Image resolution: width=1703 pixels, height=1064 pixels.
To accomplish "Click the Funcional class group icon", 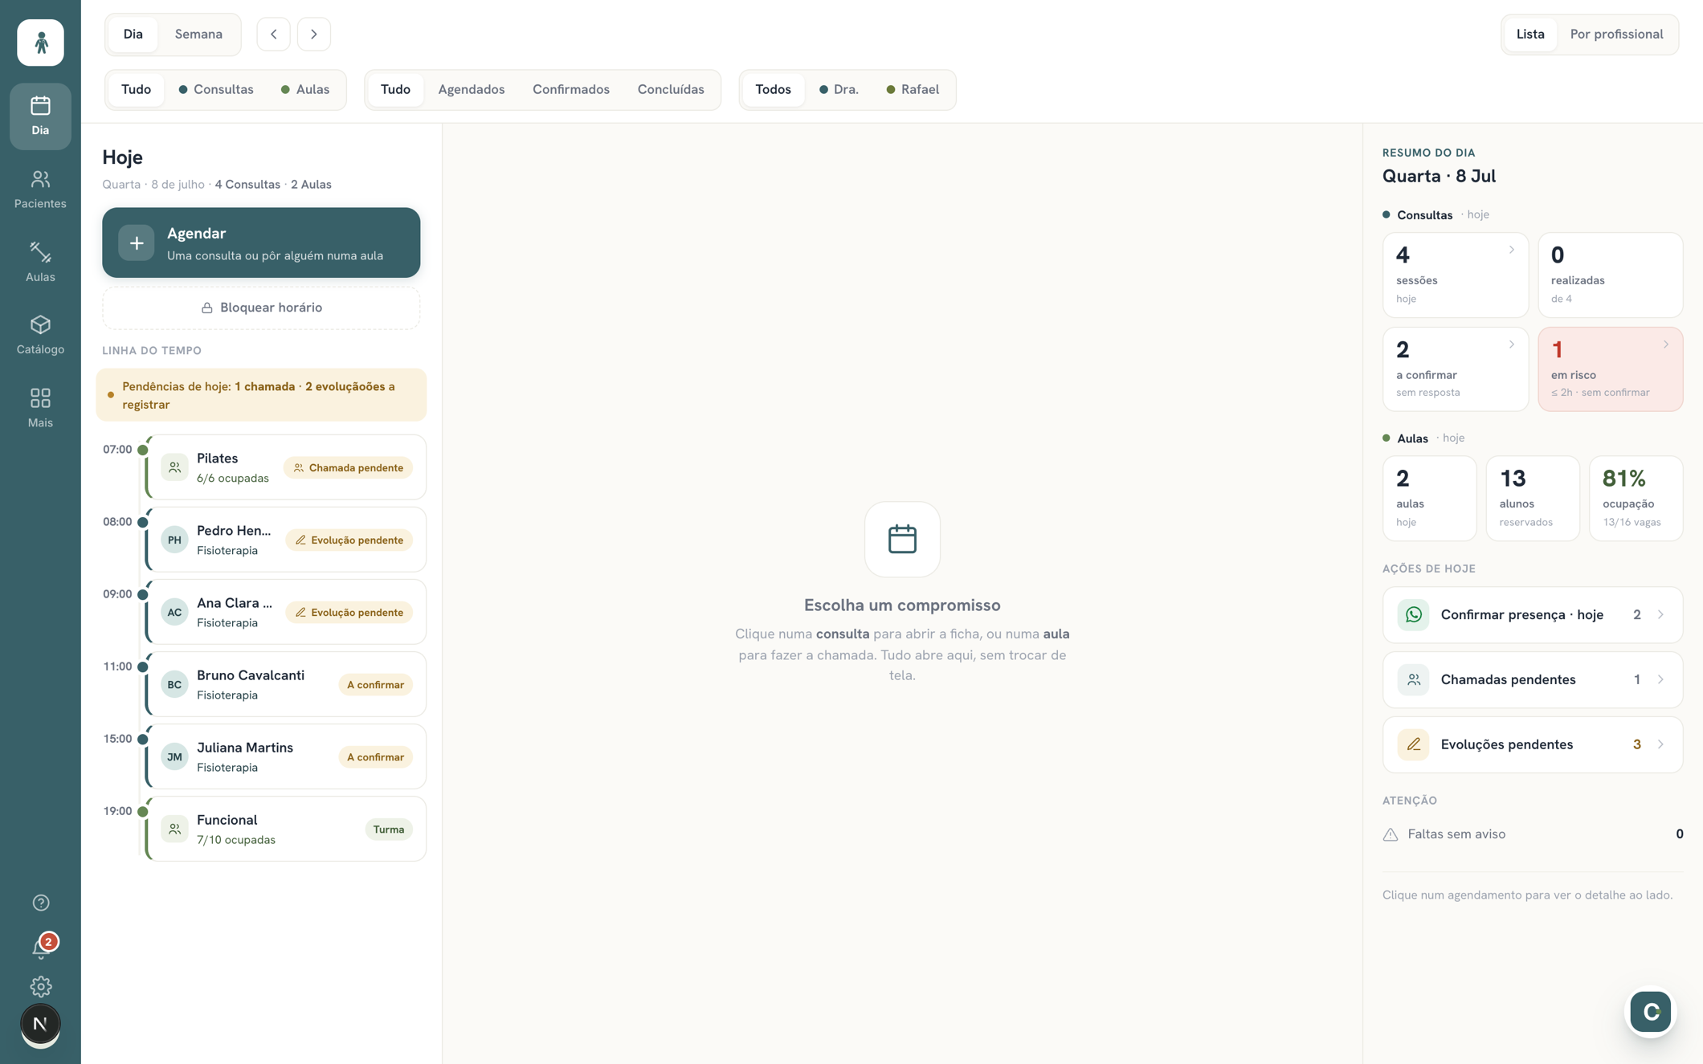I will [174, 829].
